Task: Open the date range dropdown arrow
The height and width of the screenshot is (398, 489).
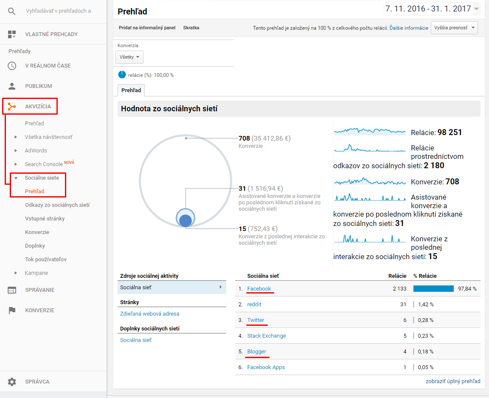Action: (x=476, y=9)
